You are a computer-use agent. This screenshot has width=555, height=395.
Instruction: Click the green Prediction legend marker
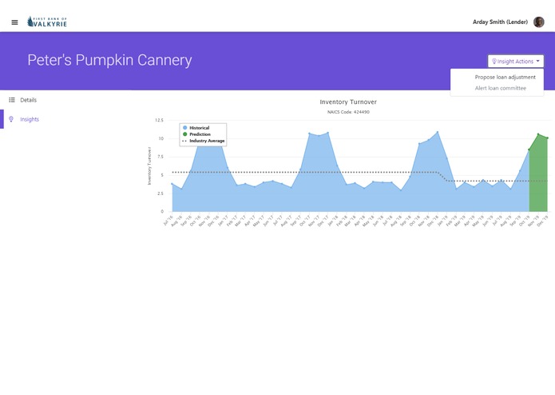pyautogui.click(x=184, y=134)
